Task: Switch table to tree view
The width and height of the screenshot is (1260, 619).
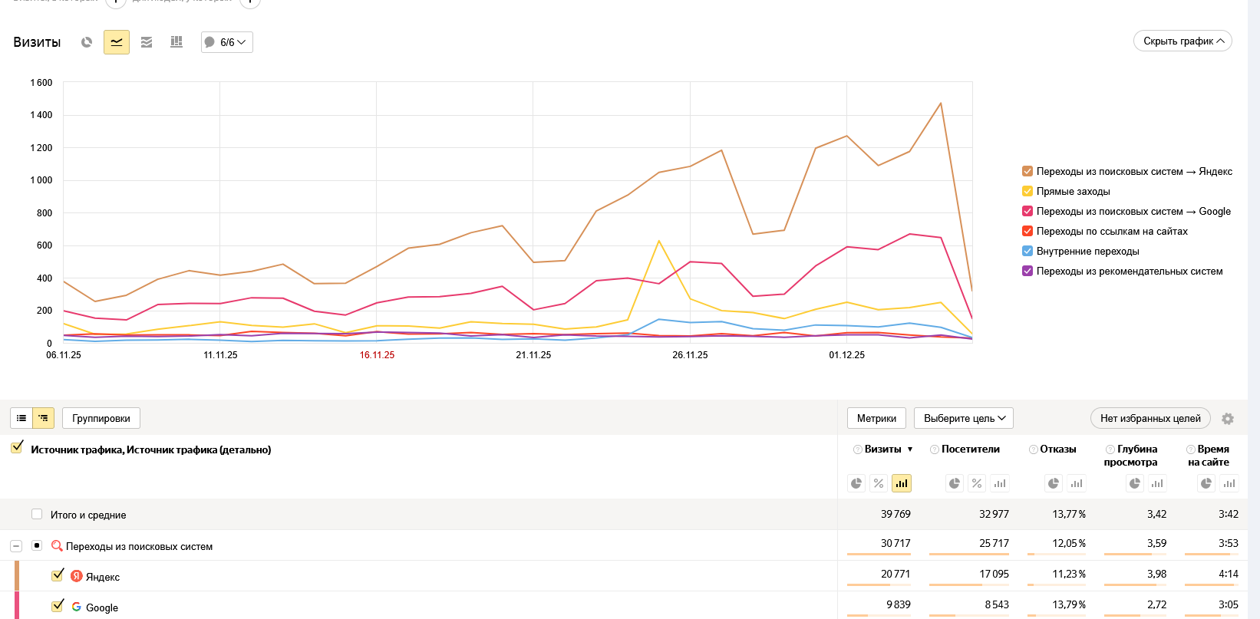Action: point(43,418)
